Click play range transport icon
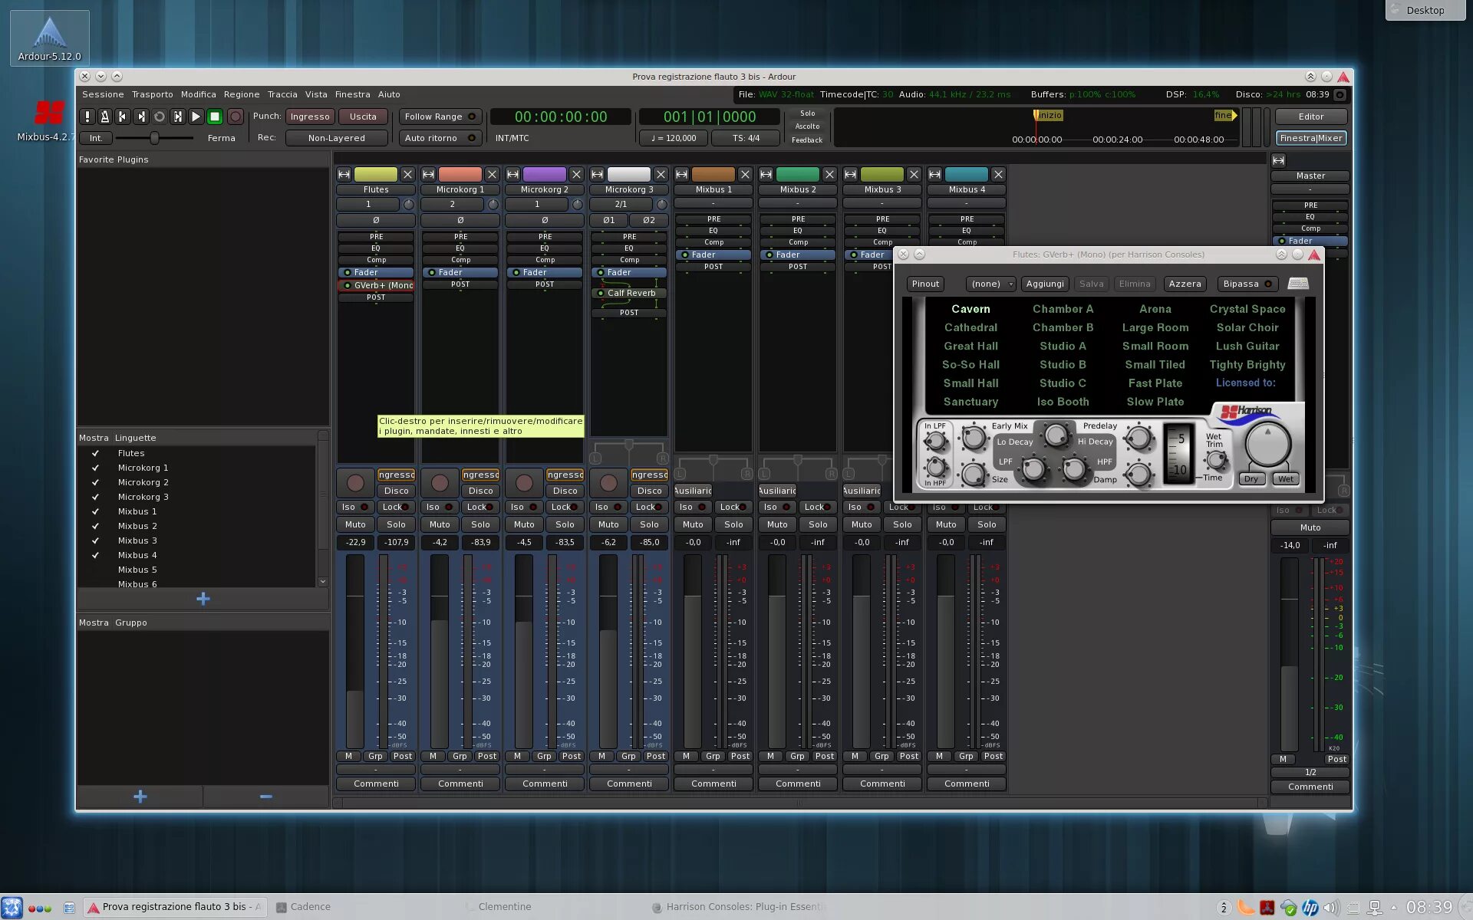The width and height of the screenshot is (1473, 920). tap(178, 117)
